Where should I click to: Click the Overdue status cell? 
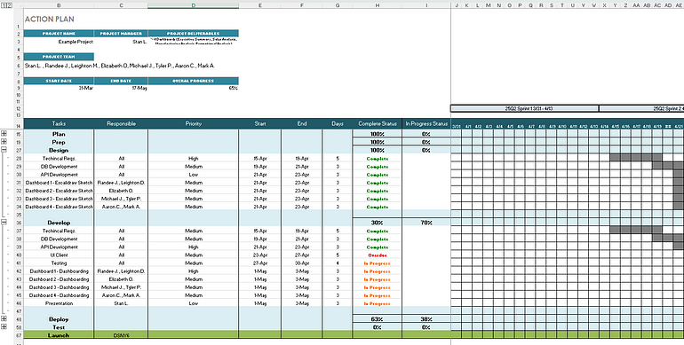378,255
